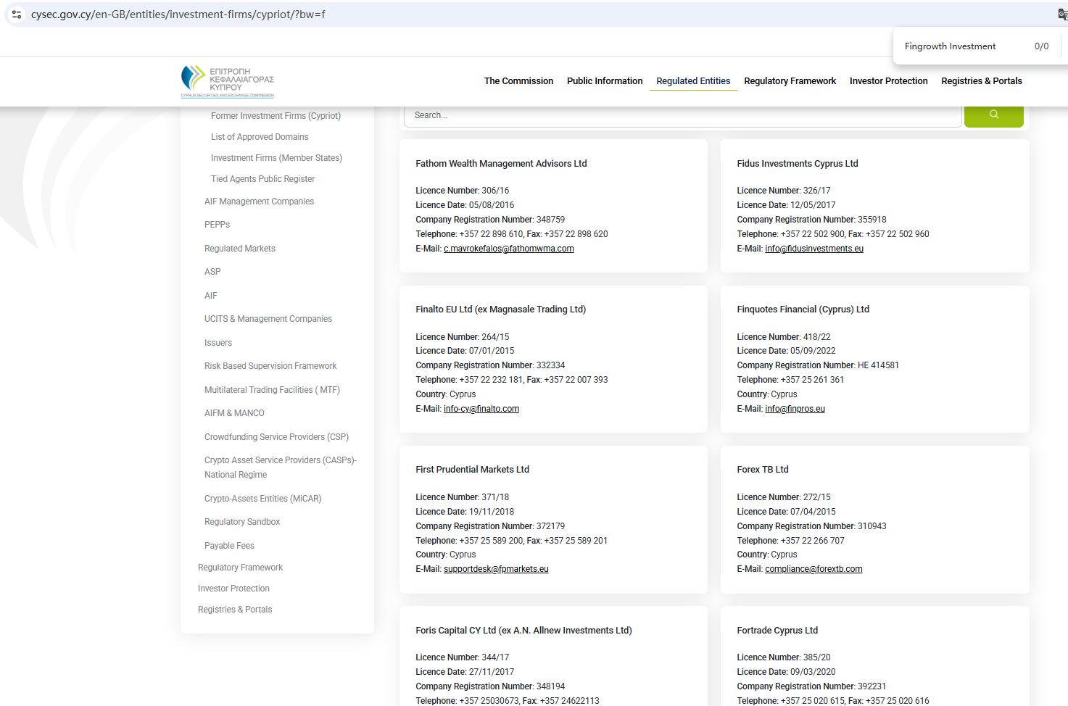The image size is (1068, 706).
Task: Open Finalto EU Ltd firm entry
Action: (x=500, y=310)
